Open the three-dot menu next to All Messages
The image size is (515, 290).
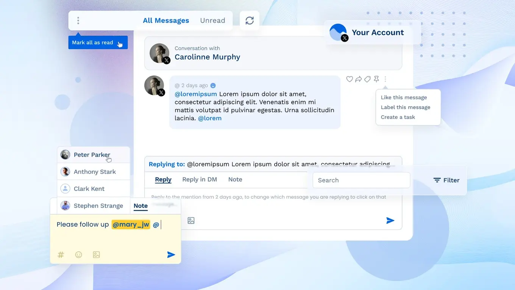click(78, 20)
